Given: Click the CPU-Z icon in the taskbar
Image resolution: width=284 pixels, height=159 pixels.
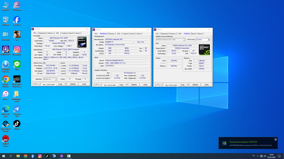Looking at the screenshot, I should pos(62,156).
